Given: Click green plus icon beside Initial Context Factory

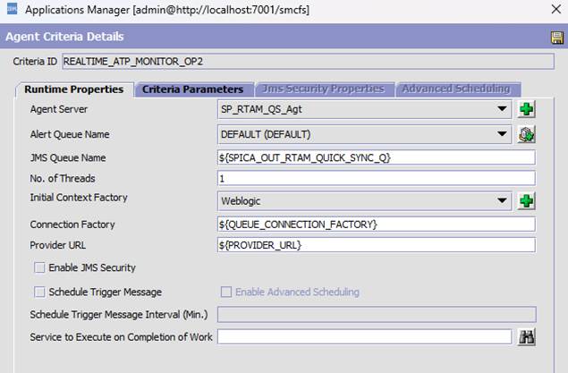Looking at the screenshot, I should tap(527, 201).
